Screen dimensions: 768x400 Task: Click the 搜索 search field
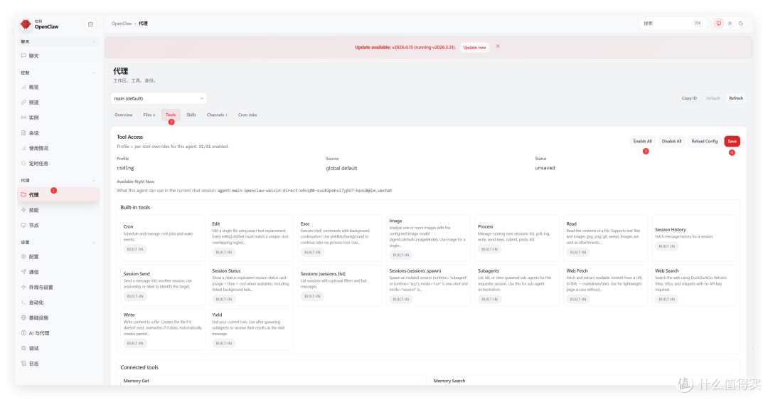pyautogui.click(x=673, y=23)
